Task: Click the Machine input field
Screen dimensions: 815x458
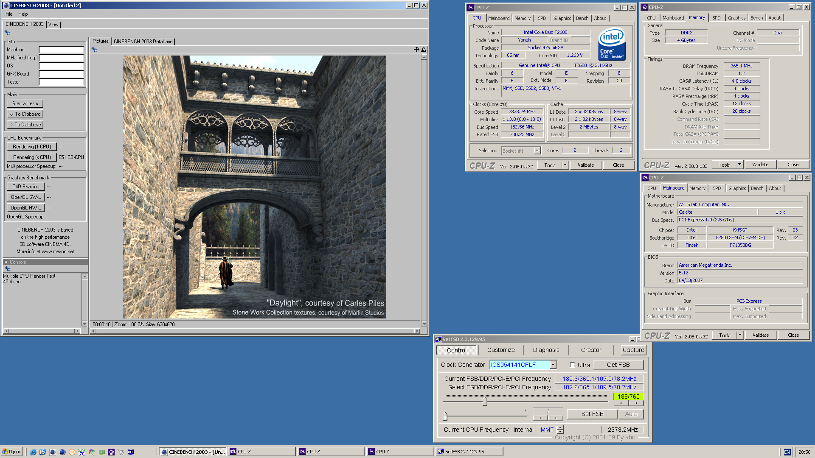Action: point(61,50)
